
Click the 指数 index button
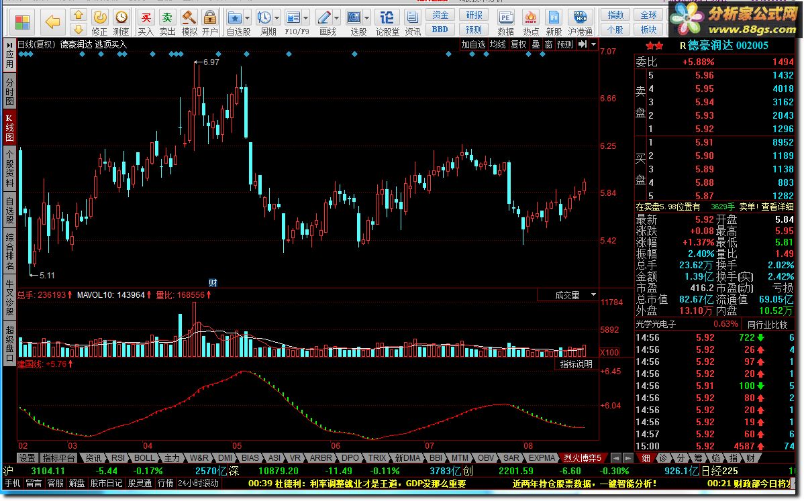[x=615, y=15]
